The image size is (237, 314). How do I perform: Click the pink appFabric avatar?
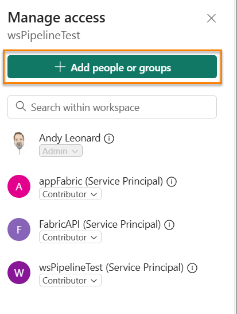click(x=19, y=186)
